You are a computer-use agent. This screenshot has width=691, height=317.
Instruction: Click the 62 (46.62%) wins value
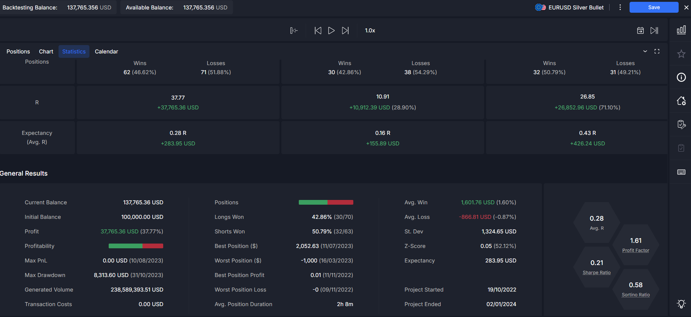[140, 72]
